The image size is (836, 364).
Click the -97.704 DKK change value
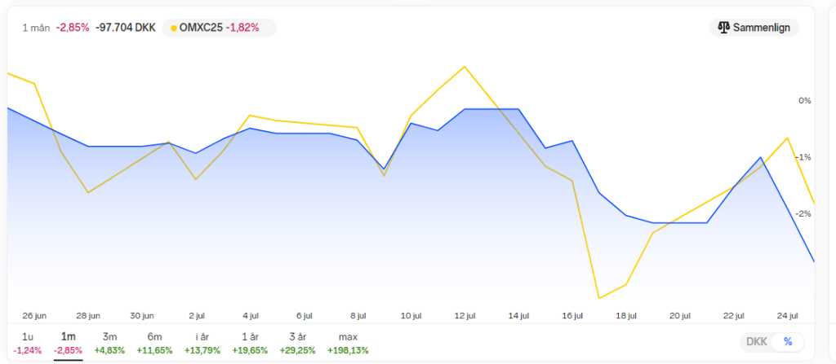coord(126,28)
